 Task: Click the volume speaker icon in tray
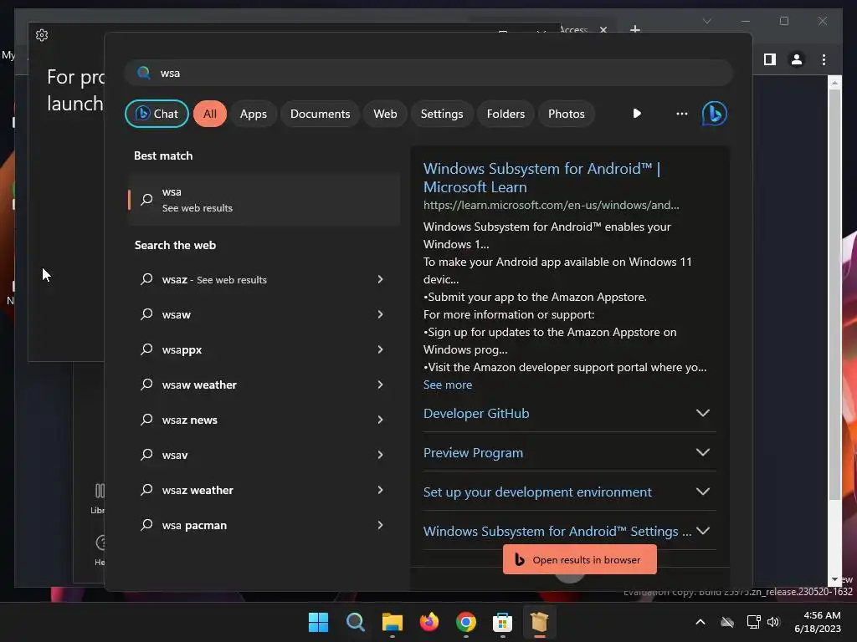(x=772, y=622)
